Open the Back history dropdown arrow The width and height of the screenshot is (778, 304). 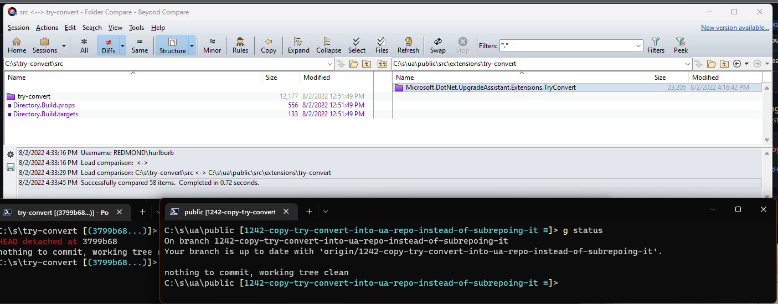pos(746,64)
